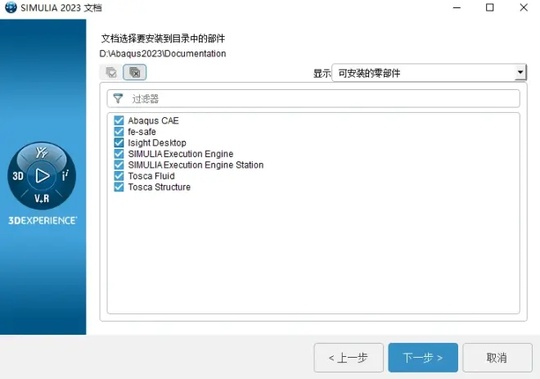Click the dropdown arrow of 显示 combo box
The image size is (540, 379).
pyautogui.click(x=520, y=72)
